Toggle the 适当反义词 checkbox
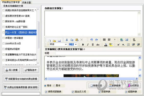 [x=73, y=92]
